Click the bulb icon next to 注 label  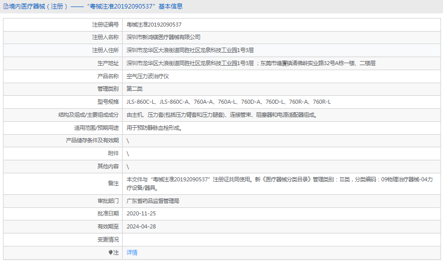coord(111,252)
